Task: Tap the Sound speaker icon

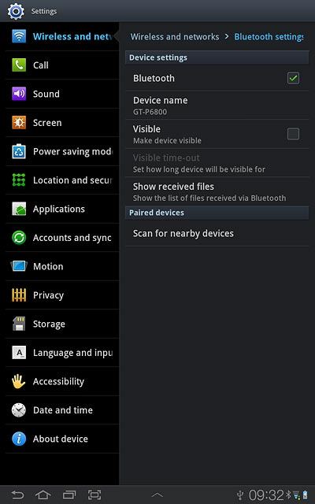Action: coord(19,94)
